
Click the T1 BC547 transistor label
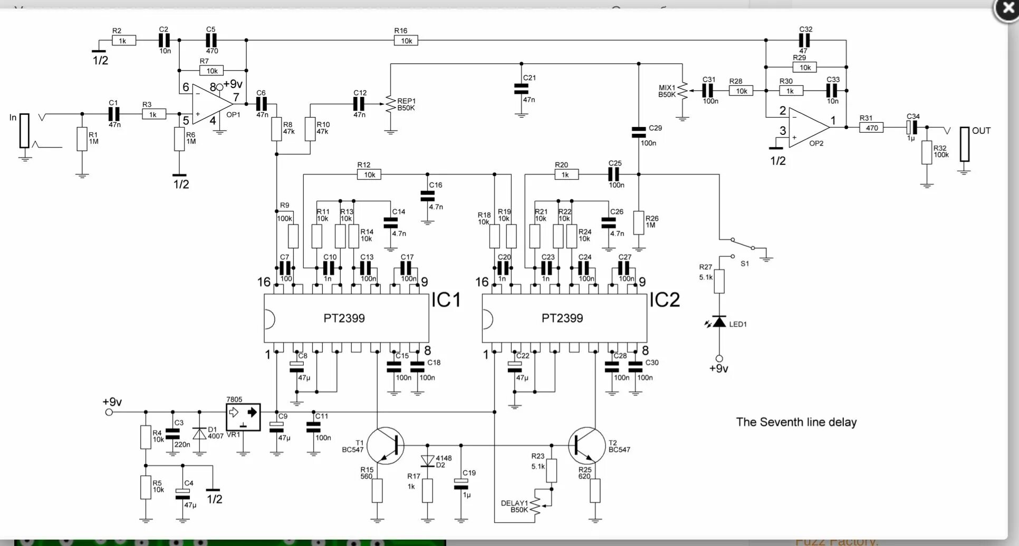(352, 446)
